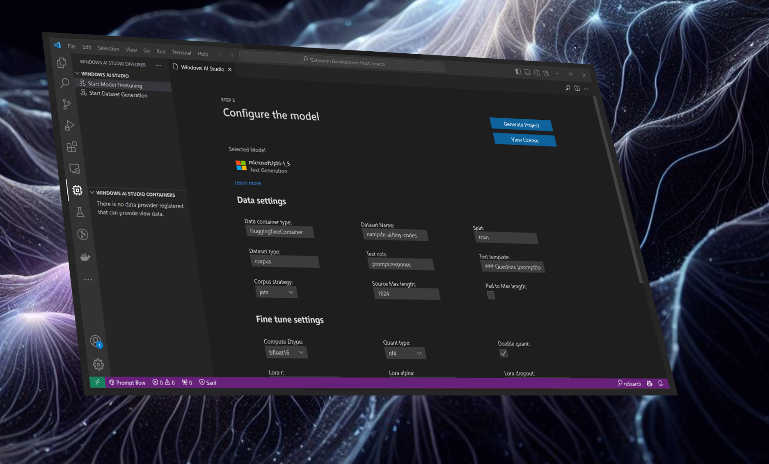Image resolution: width=769 pixels, height=464 pixels.
Task: Click the Learn more link
Action: coord(247,183)
